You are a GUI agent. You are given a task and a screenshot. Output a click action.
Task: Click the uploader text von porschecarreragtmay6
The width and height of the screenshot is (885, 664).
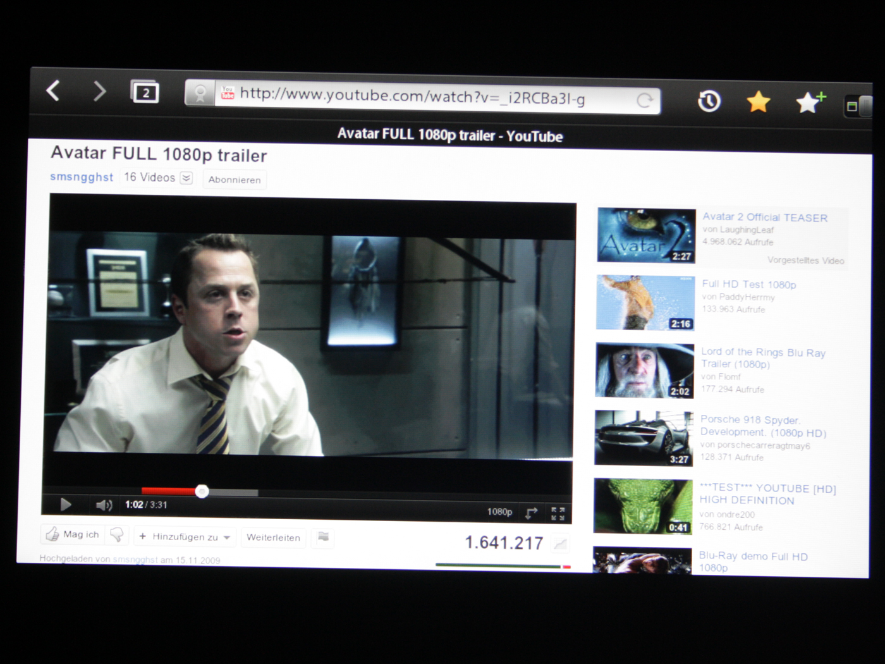point(755,445)
